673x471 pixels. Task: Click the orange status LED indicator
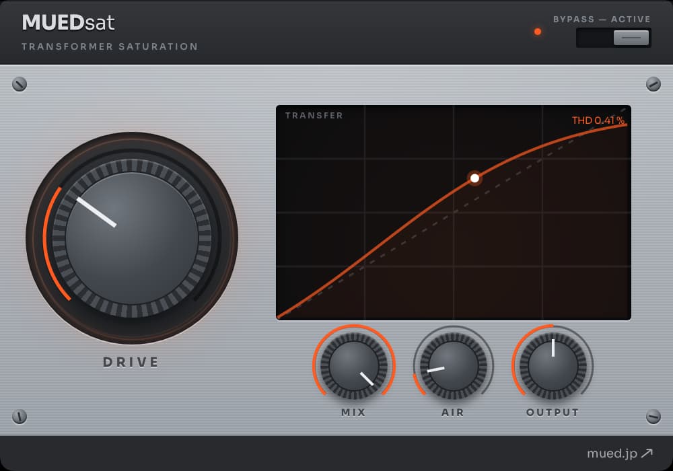click(x=537, y=32)
